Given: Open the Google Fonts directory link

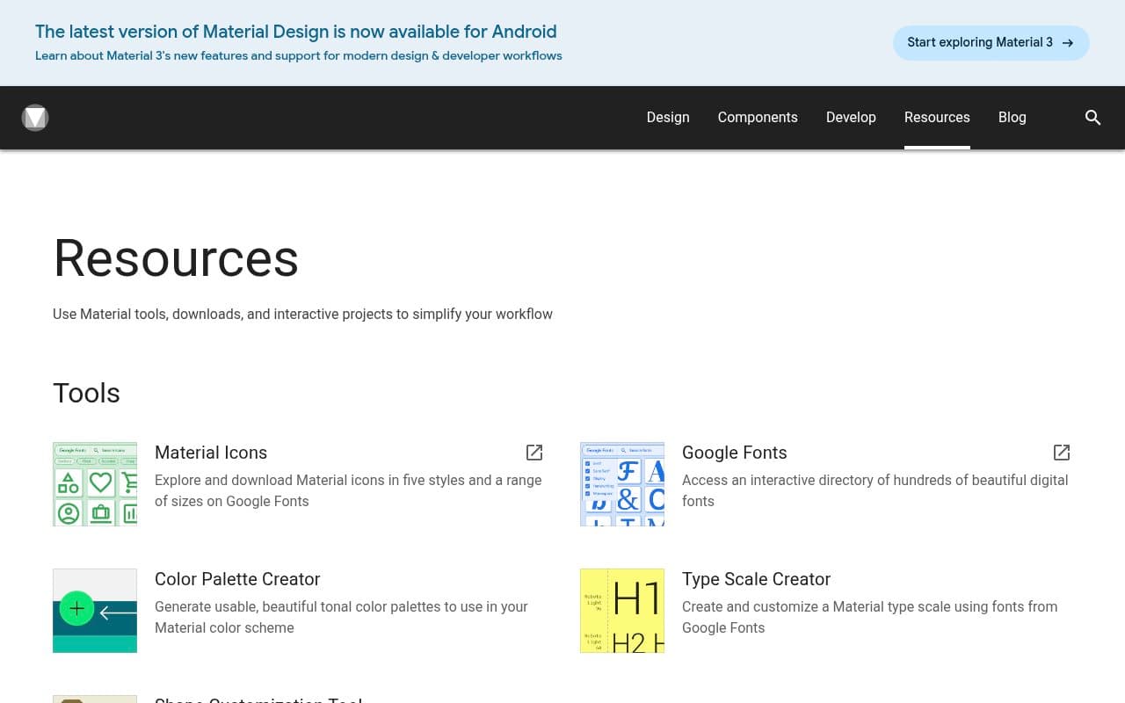Looking at the screenshot, I should tap(735, 453).
